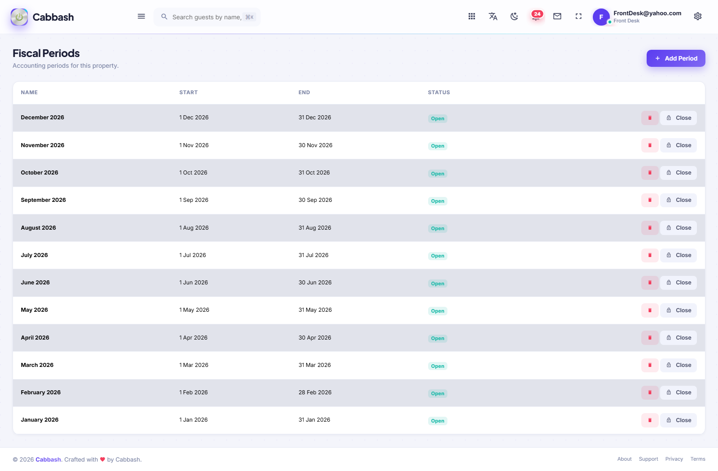This screenshot has height=471, width=718.
Task: Click the START column header
Action: point(188,92)
